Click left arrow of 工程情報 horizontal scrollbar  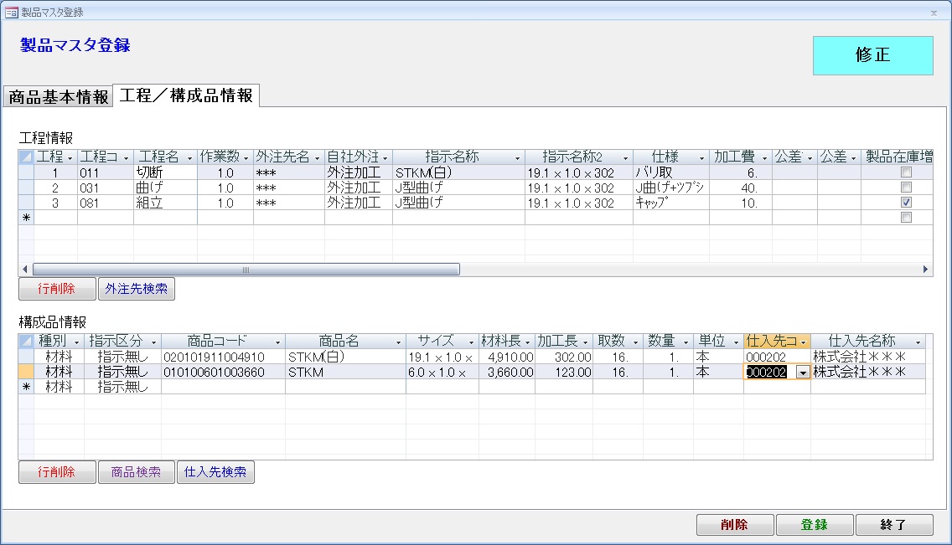[x=25, y=270]
